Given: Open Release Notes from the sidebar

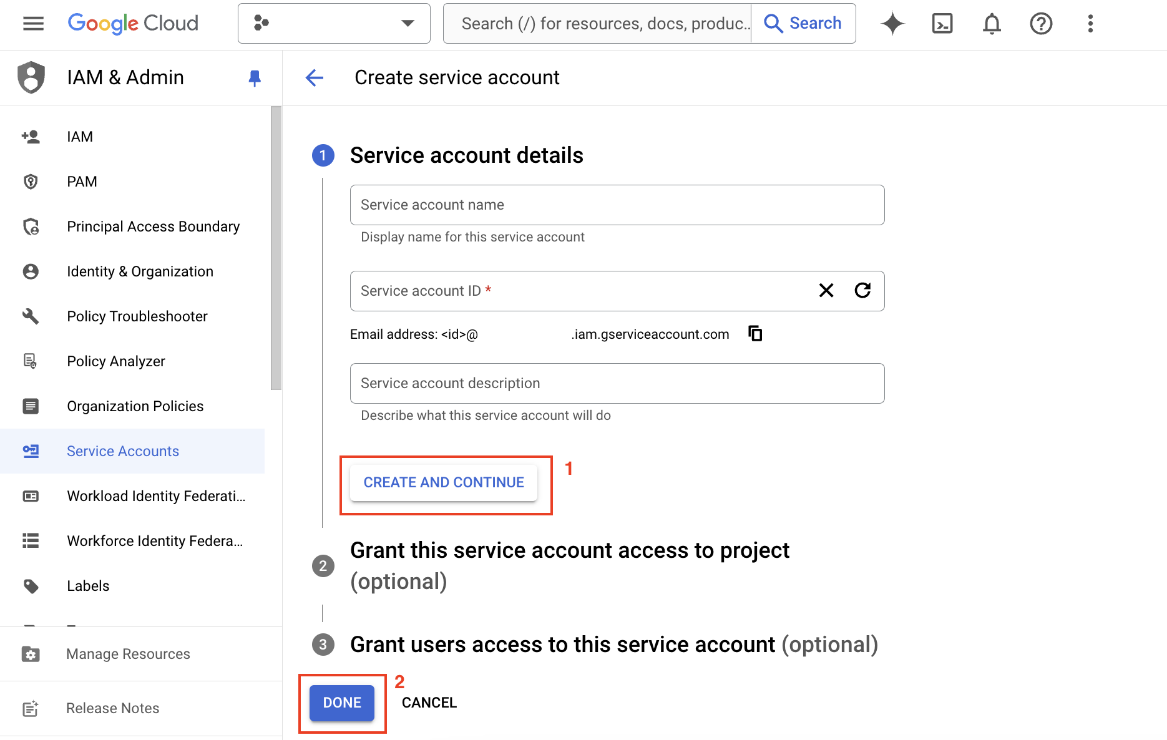Looking at the screenshot, I should (112, 708).
